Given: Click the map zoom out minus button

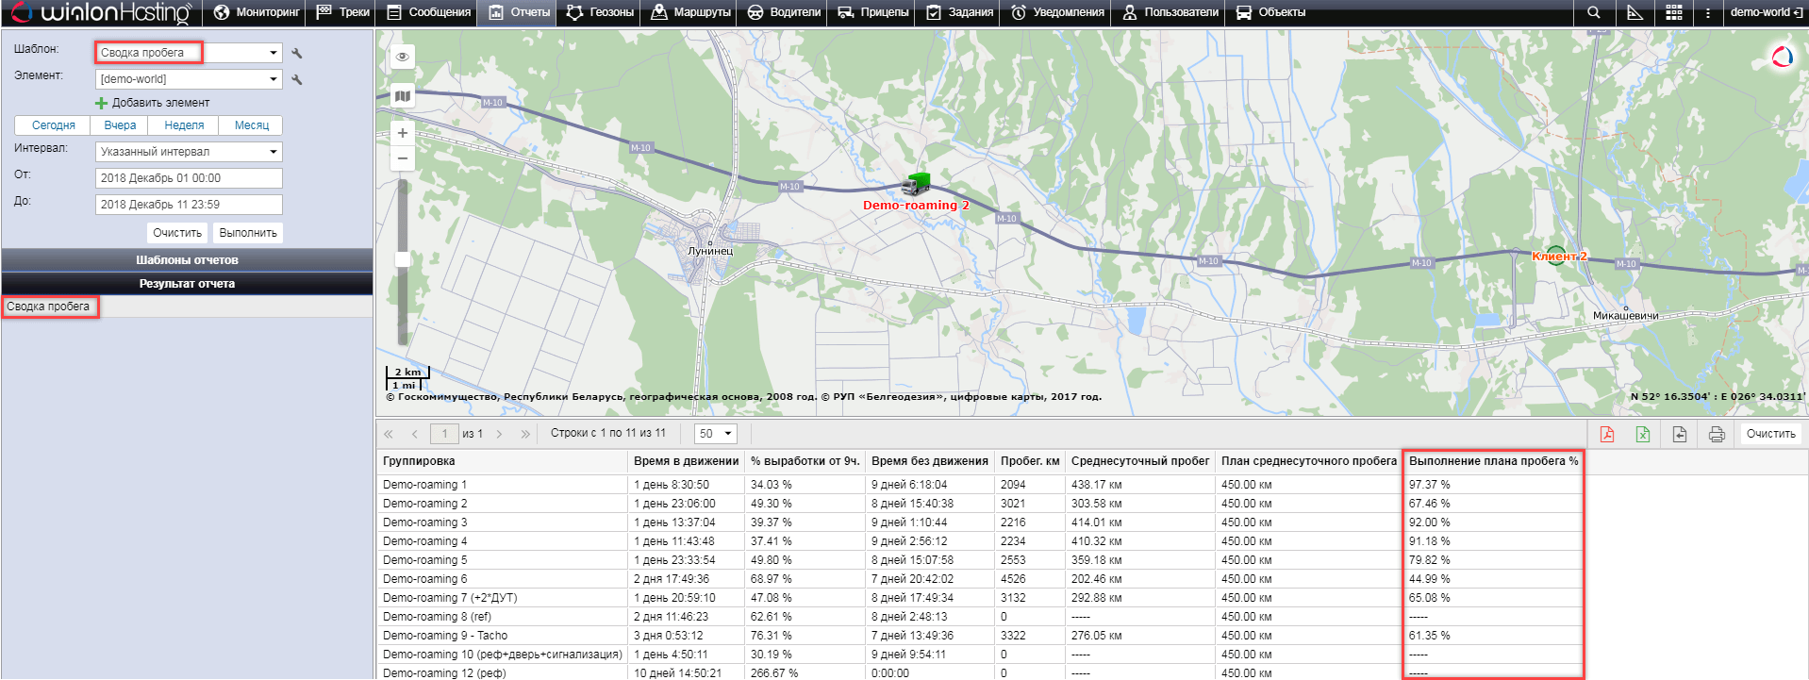Looking at the screenshot, I should pyautogui.click(x=403, y=158).
